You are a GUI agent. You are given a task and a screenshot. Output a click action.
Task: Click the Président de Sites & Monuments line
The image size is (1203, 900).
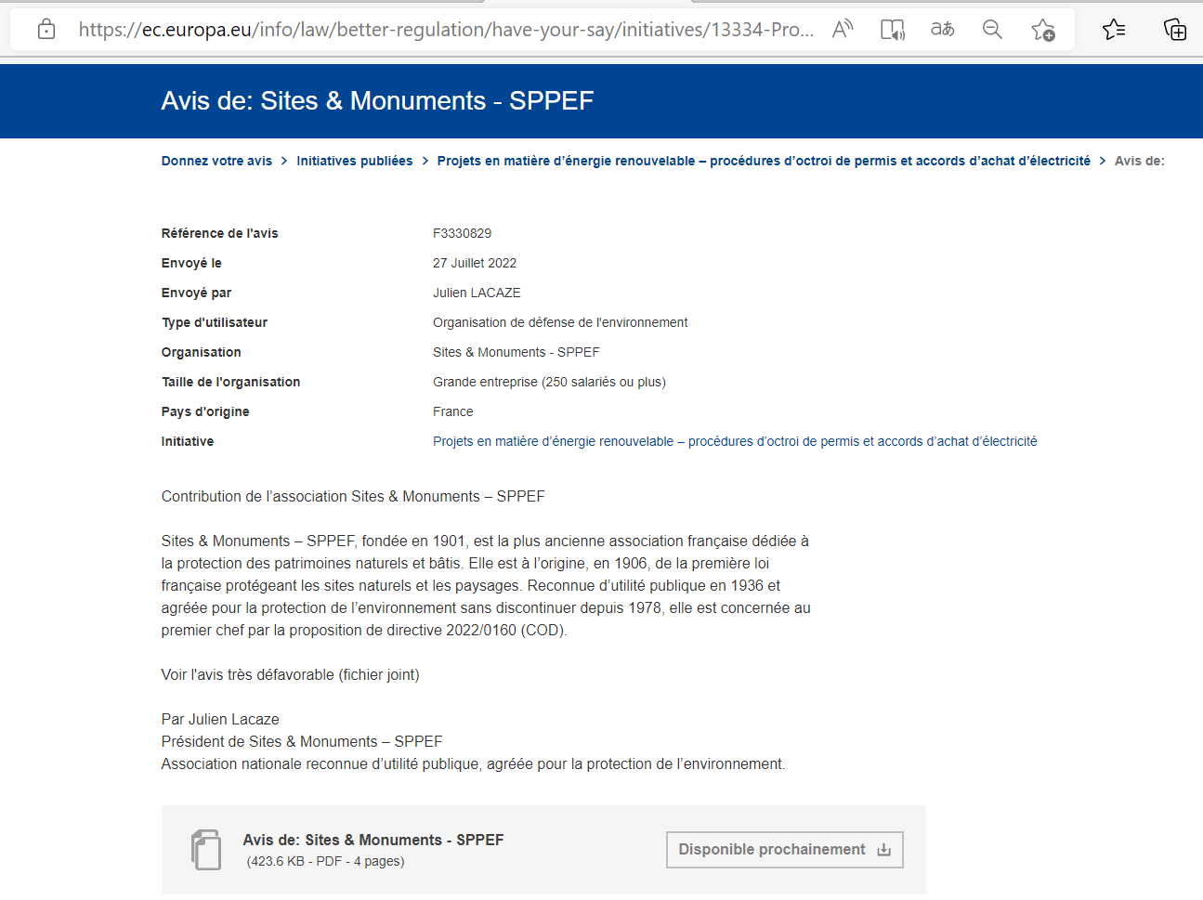302,741
